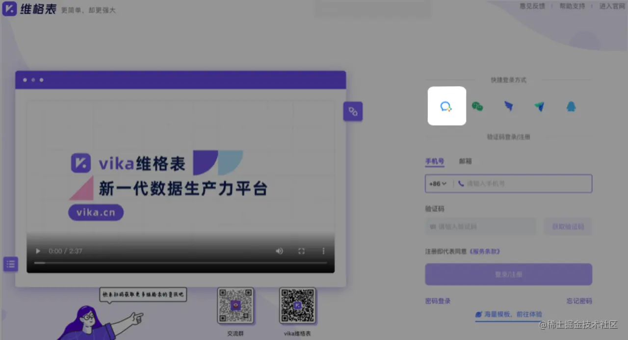Screen dimensions: 628x340
Task: Click the 登录/注册 button
Action: 508,274
